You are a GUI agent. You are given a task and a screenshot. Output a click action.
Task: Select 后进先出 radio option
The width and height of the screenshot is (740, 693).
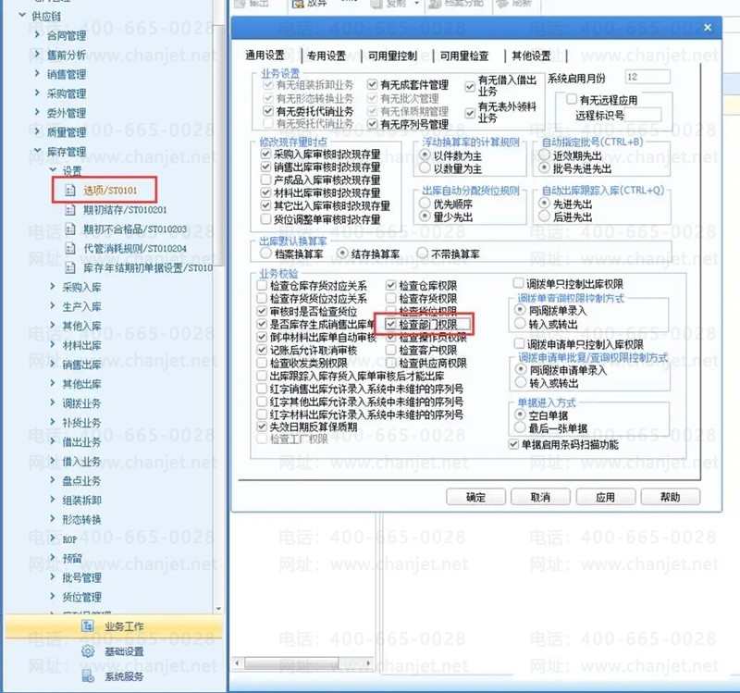[x=544, y=217]
